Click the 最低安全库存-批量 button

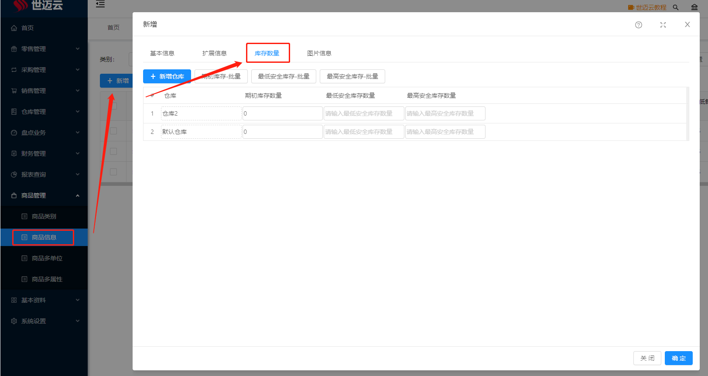point(284,76)
